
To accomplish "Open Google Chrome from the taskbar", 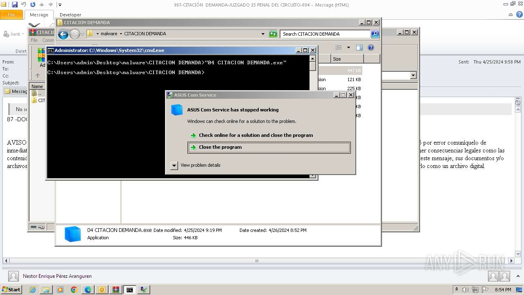I will [x=74, y=290].
